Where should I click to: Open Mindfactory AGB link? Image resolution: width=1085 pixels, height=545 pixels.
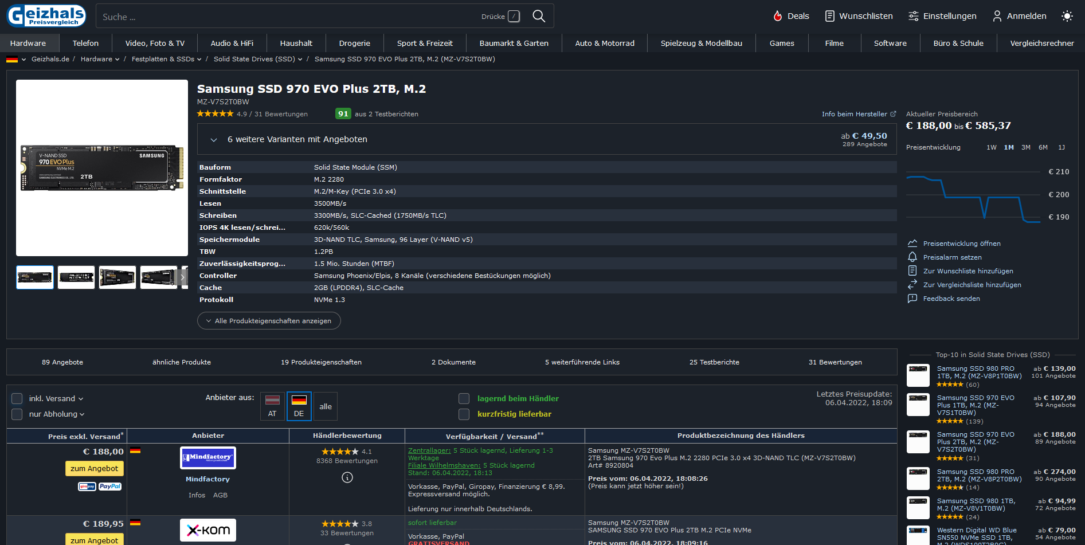220,495
